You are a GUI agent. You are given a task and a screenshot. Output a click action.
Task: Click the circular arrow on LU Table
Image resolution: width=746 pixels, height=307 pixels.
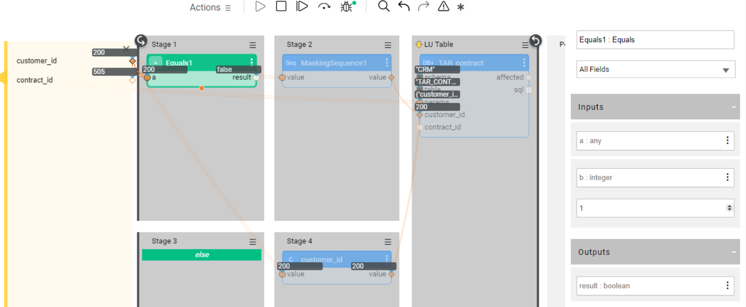click(536, 41)
